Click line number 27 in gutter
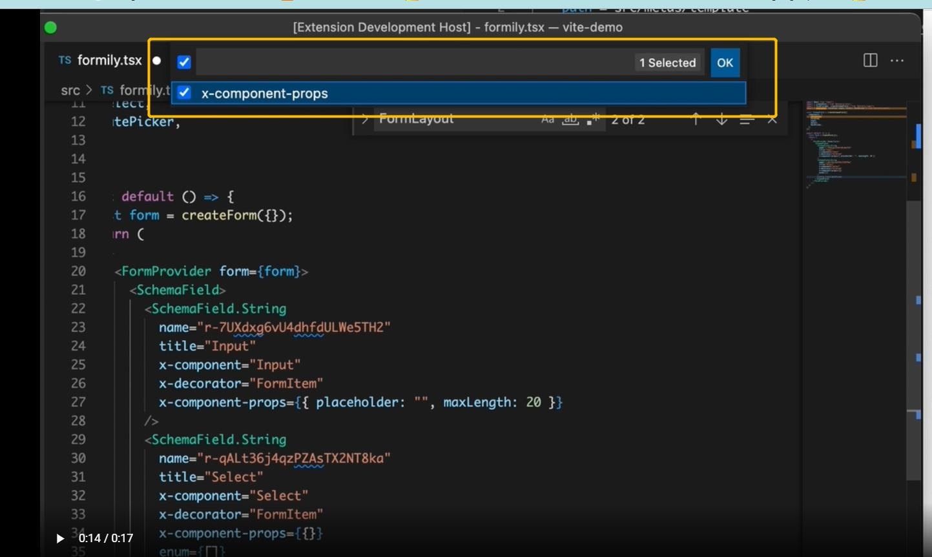 coord(78,402)
